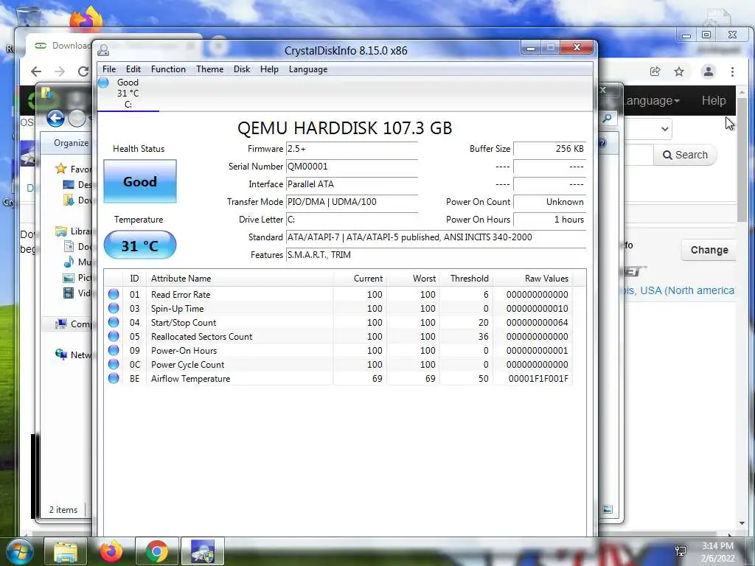Open the File menu in CrystalDiskInfo
Screen dimensions: 755x566
[x=109, y=69]
